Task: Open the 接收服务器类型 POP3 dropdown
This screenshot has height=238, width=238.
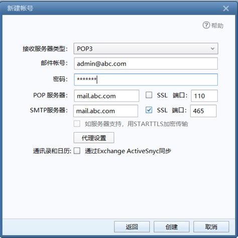Action: 146,49
